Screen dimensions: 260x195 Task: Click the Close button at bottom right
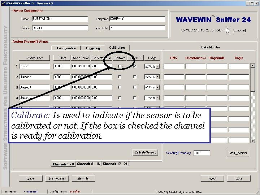239,178
